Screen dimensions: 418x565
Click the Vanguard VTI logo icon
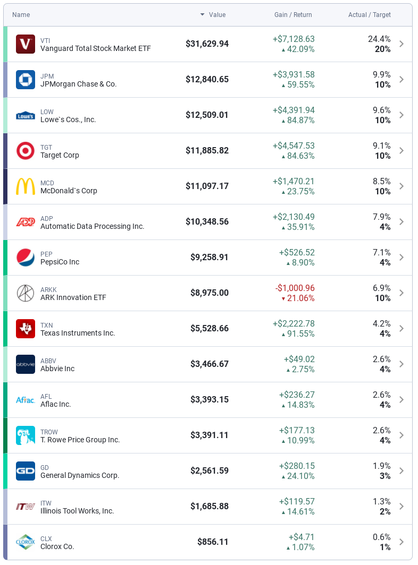tap(26, 44)
